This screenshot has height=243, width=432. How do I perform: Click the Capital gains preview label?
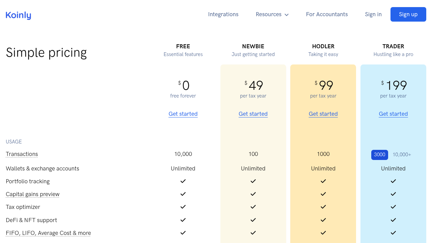[32, 194]
